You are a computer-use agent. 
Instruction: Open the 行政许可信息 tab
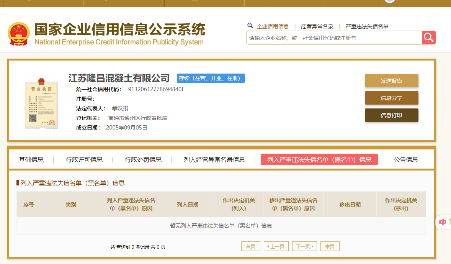coord(84,159)
